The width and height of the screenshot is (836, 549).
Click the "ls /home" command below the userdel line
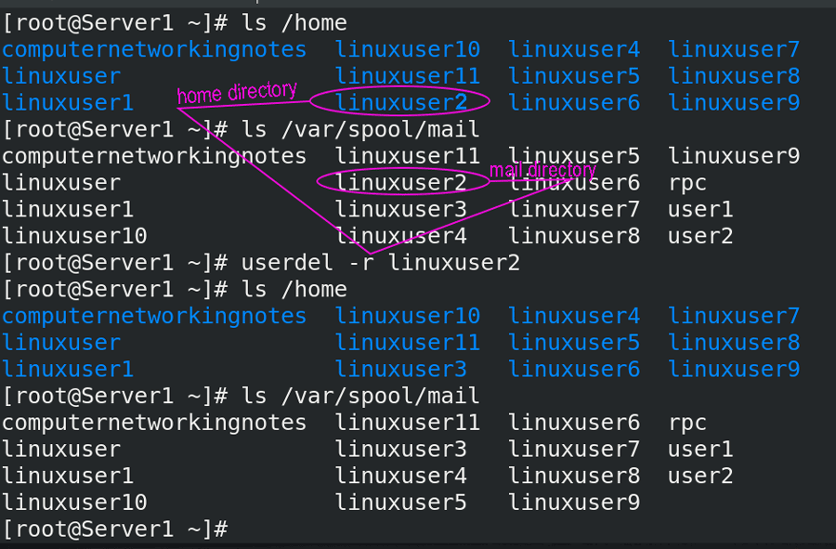click(294, 290)
